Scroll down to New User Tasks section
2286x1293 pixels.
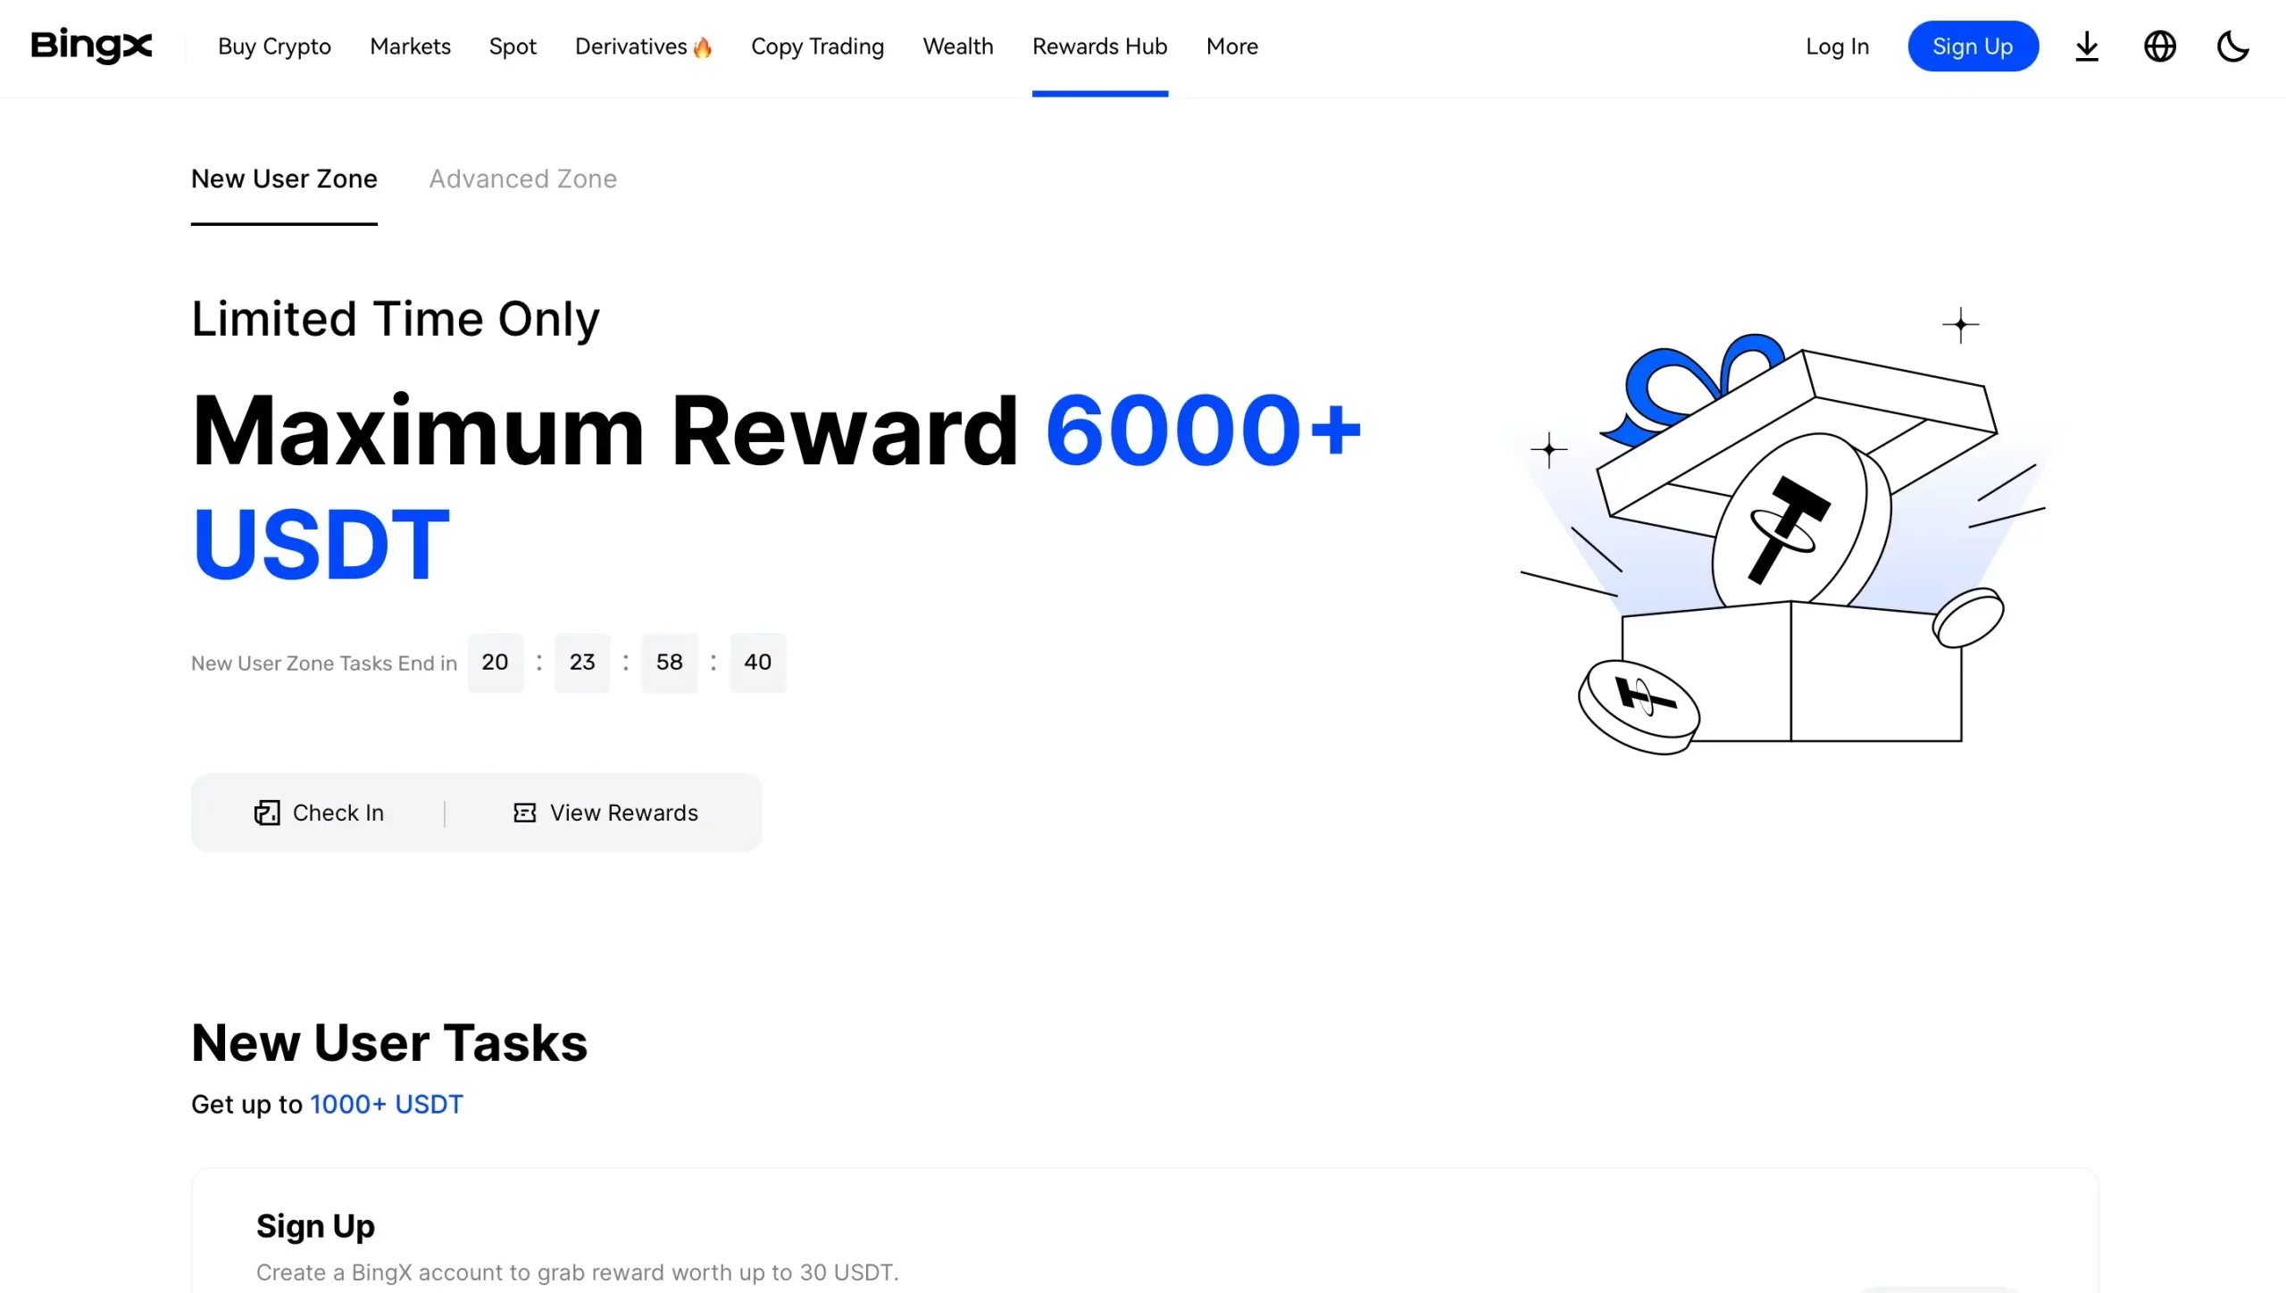point(388,1039)
